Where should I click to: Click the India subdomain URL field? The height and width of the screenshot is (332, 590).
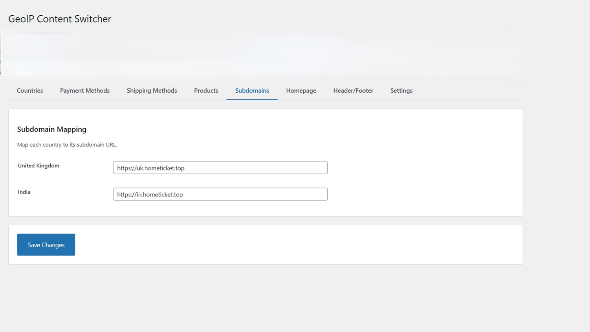(220, 194)
